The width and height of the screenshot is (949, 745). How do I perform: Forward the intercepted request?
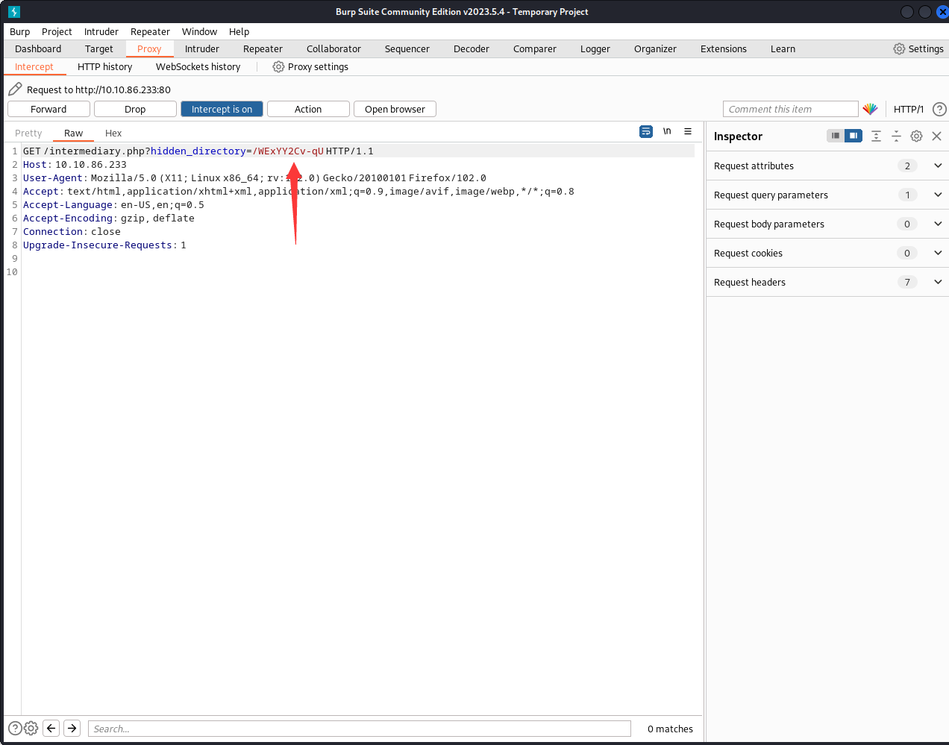tap(48, 109)
